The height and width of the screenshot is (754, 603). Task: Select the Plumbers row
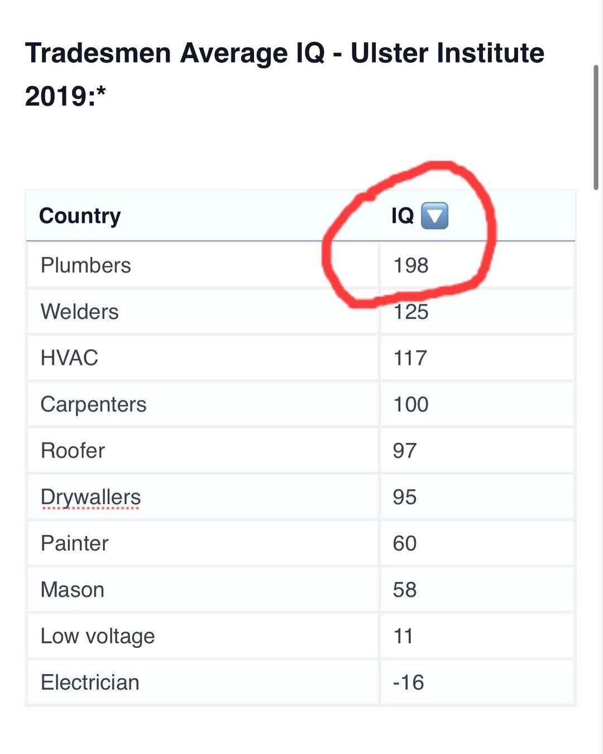(x=301, y=265)
